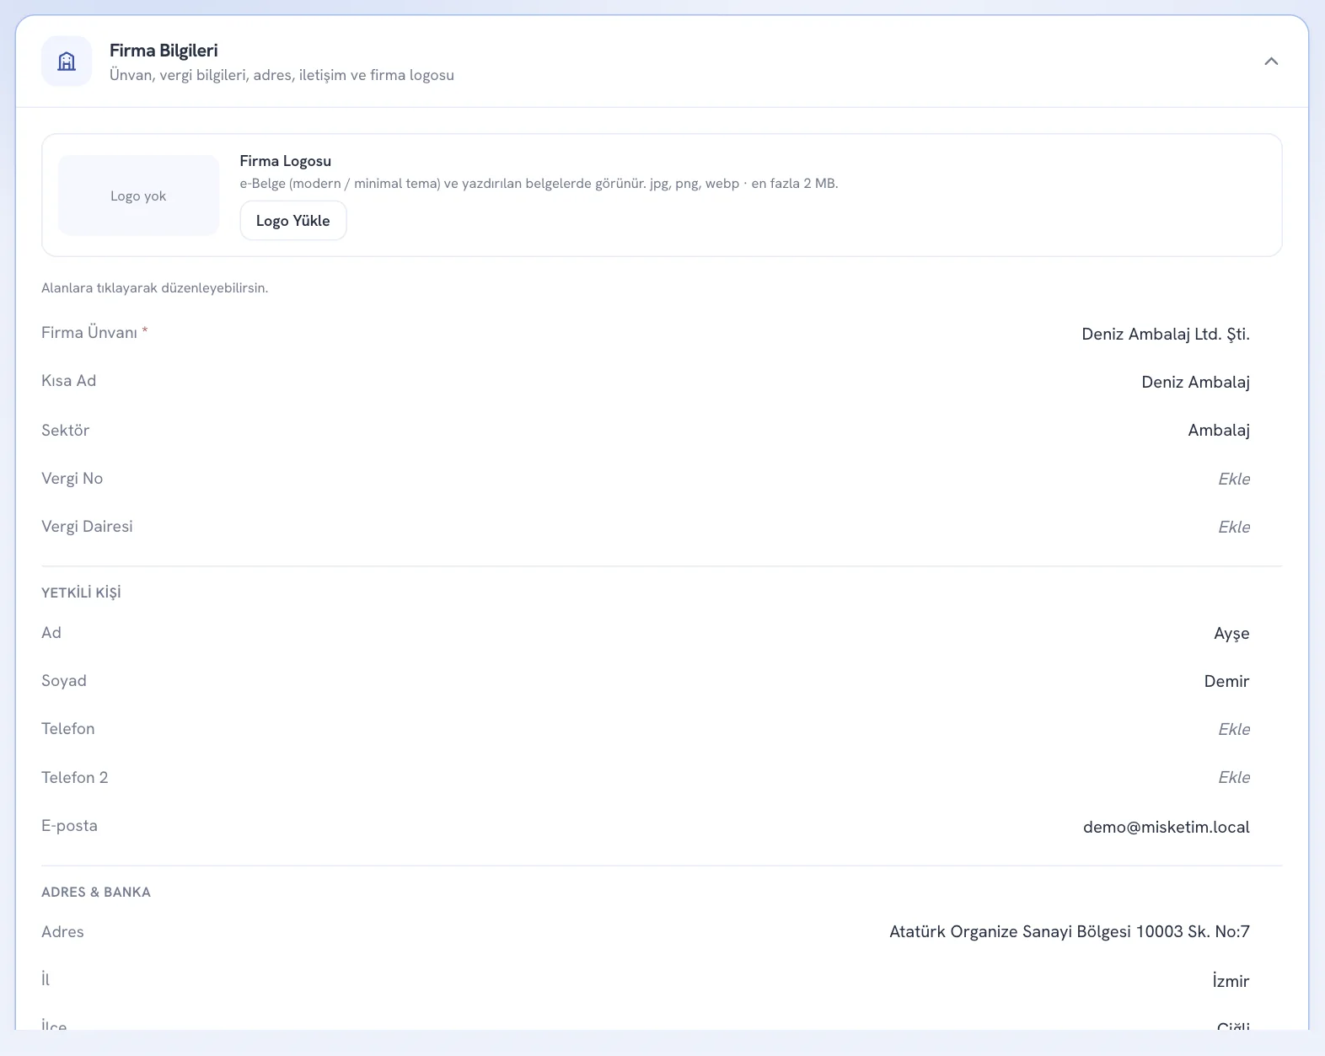Image resolution: width=1325 pixels, height=1056 pixels.
Task: Click the Firma Bilgileri building icon
Action: pyautogui.click(x=67, y=62)
